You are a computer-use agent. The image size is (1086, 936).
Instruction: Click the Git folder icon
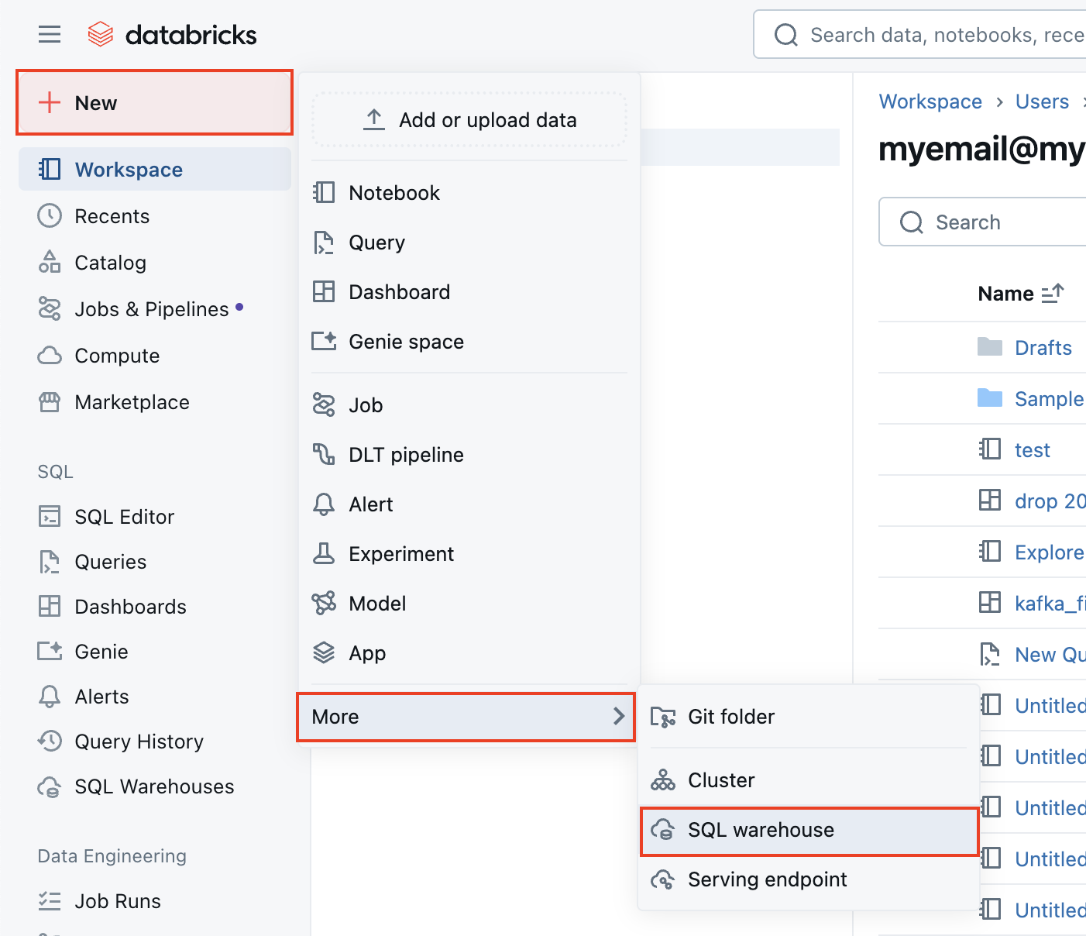coord(663,717)
